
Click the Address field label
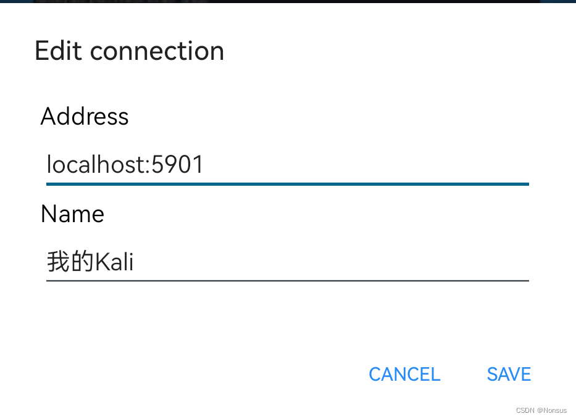point(84,117)
